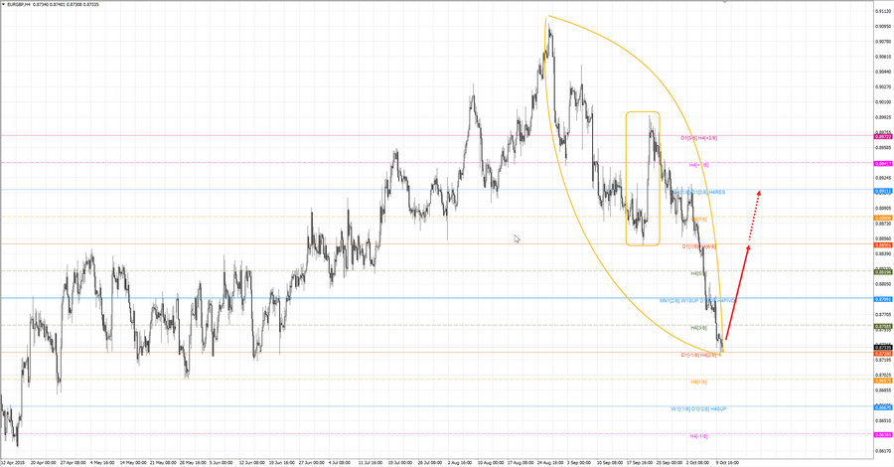Select the H4[5/8] level label
The width and height of the screenshot is (894, 467).
[698, 273]
